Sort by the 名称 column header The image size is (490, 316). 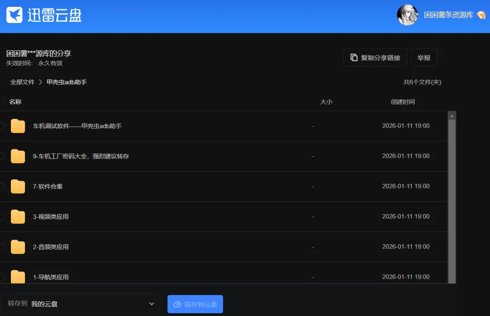[15, 102]
